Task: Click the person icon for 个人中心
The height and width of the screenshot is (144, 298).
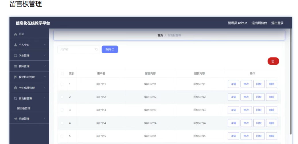Action: [15, 45]
